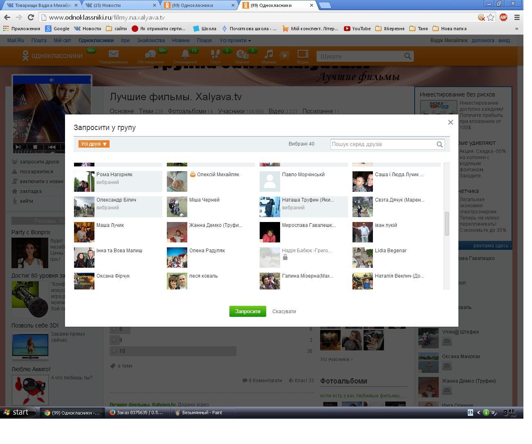Reload the page with the refresh icon
The image size is (532, 444).
click(31, 17)
